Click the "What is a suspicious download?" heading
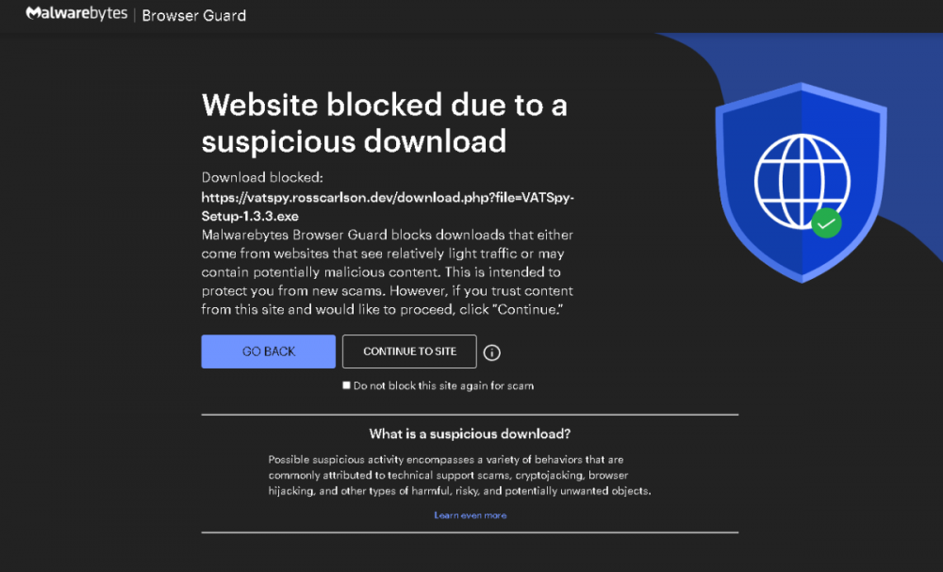Screen dimensions: 943x572 point(470,434)
